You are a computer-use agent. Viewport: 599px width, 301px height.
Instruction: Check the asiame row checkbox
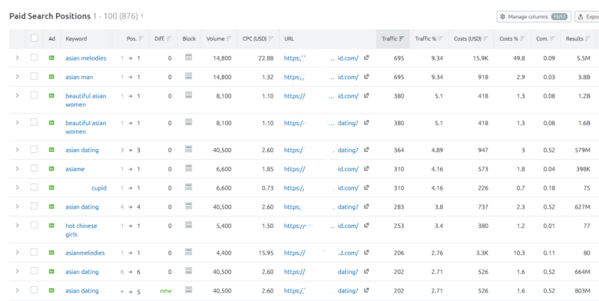34,168
